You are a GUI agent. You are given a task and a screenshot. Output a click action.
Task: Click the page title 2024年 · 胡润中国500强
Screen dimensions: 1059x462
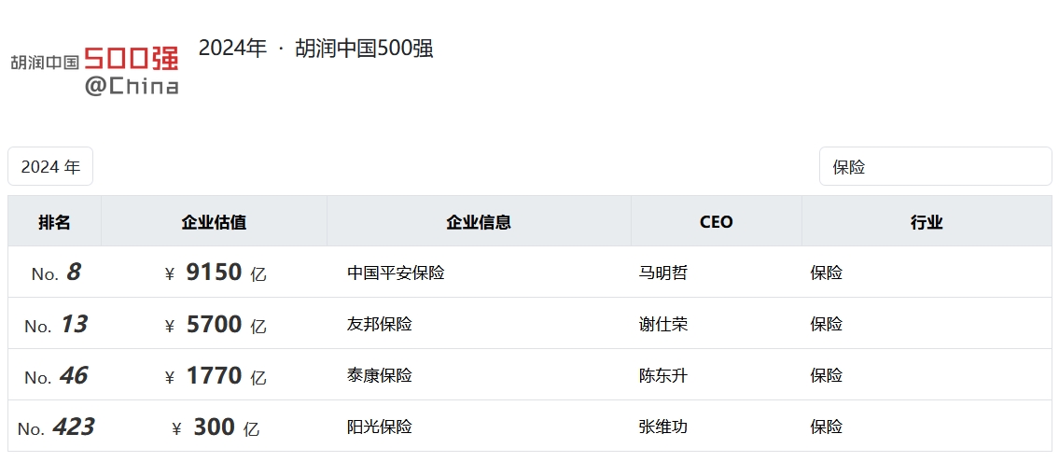(x=315, y=49)
